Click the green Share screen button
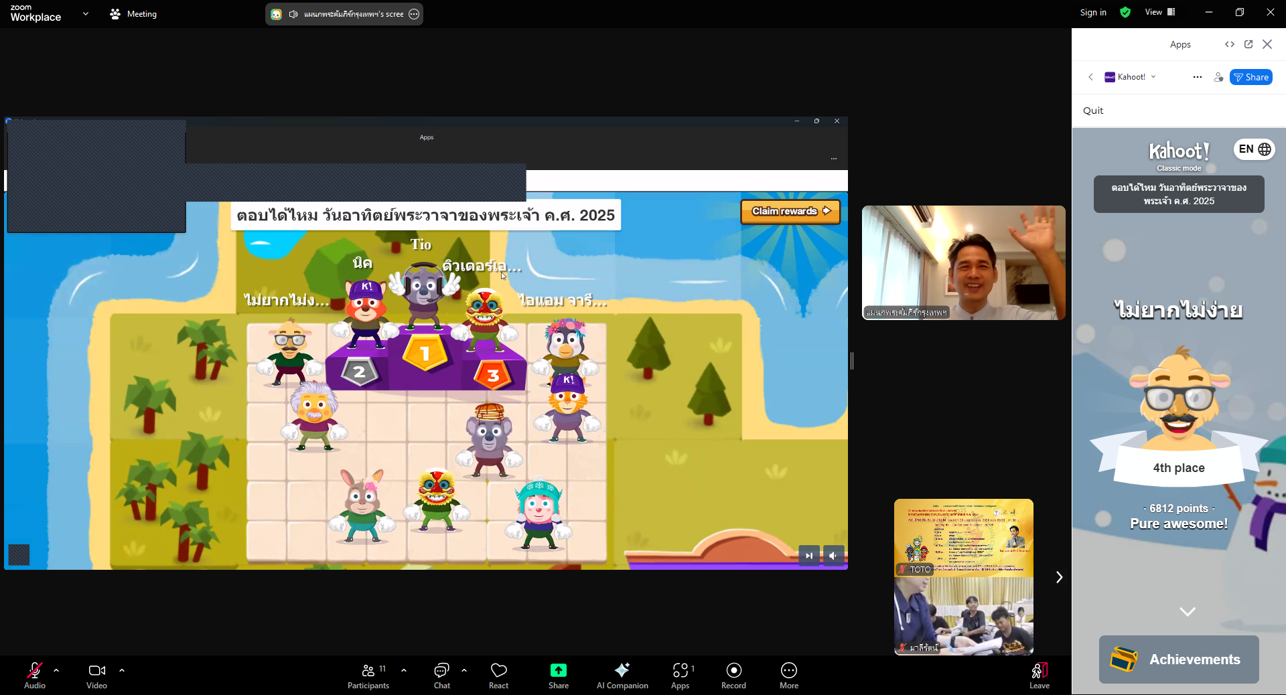 coord(559,675)
